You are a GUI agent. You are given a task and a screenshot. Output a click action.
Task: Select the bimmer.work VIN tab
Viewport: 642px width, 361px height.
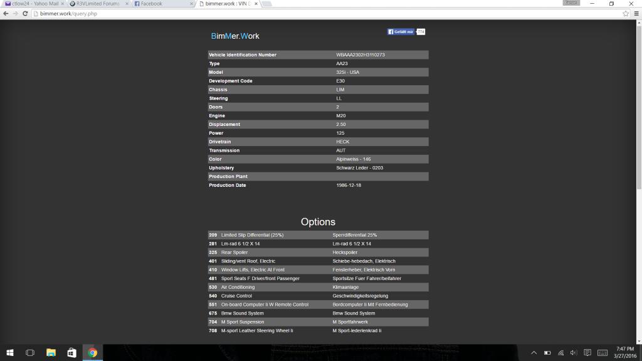click(x=228, y=4)
